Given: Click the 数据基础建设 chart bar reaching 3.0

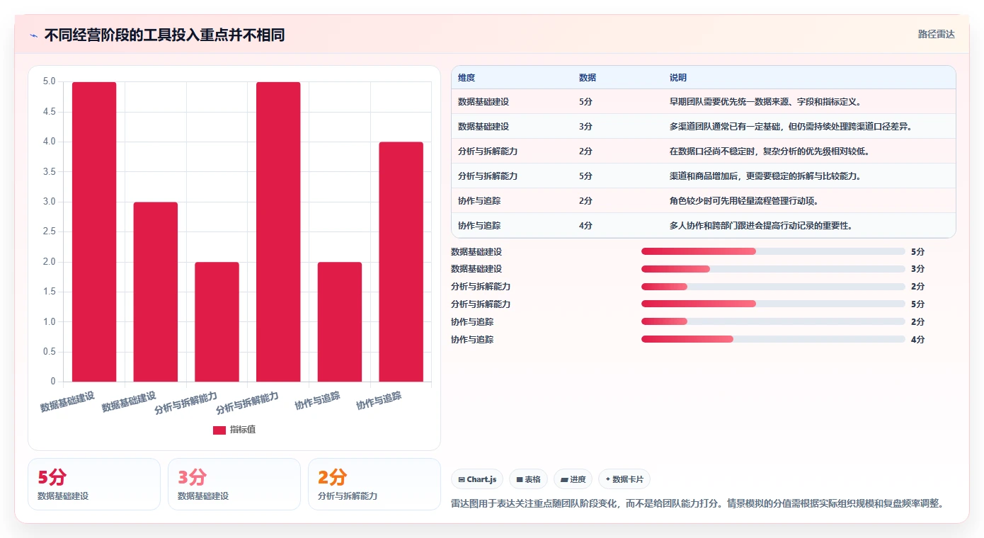Looking at the screenshot, I should tap(156, 292).
